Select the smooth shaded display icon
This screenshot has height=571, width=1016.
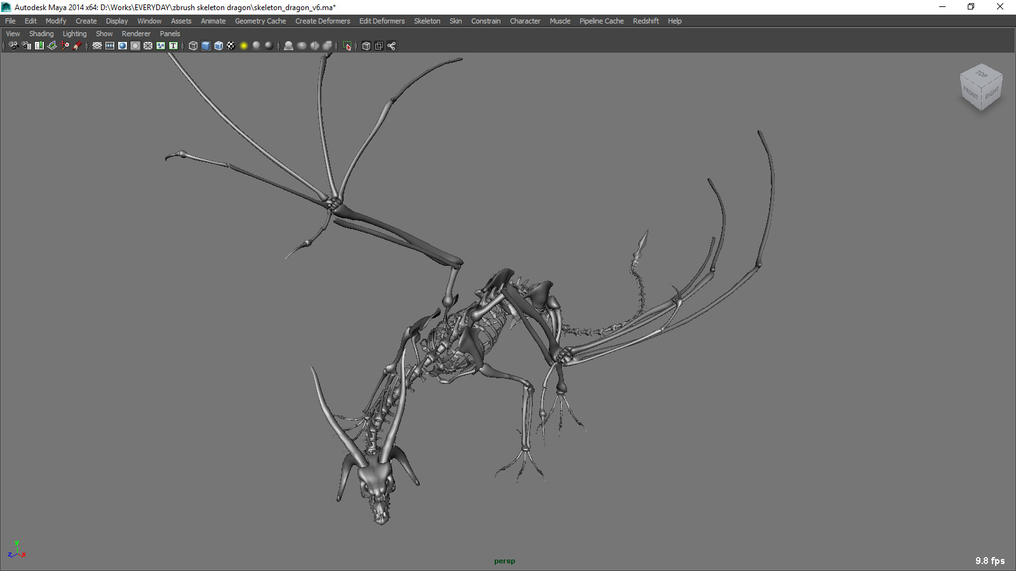(x=205, y=45)
